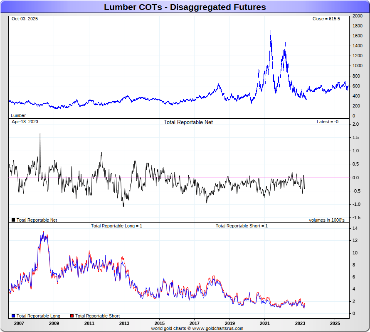Click the 10 volume axis label
This screenshot has width=370, height=332.
pos(355,253)
